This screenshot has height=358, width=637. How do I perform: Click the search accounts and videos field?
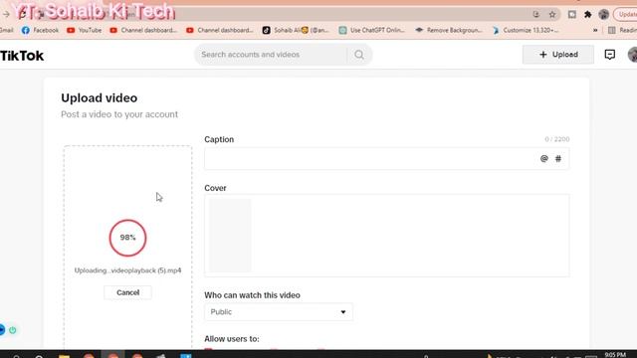[x=272, y=55]
